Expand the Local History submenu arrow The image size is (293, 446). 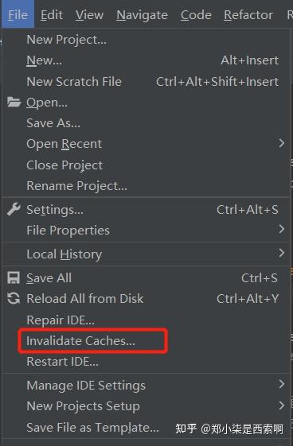coord(281,253)
